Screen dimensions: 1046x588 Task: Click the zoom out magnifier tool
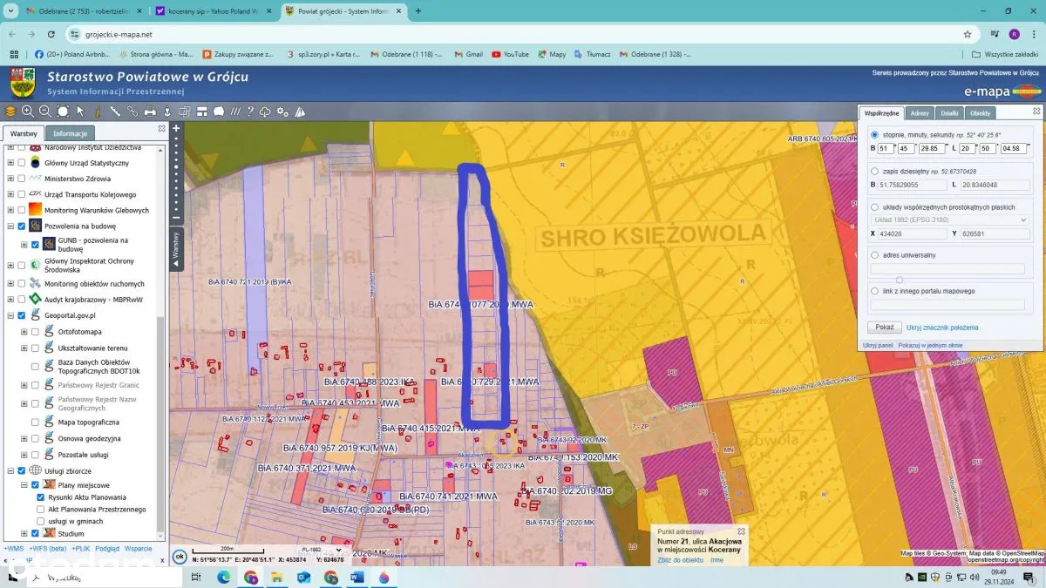click(44, 112)
